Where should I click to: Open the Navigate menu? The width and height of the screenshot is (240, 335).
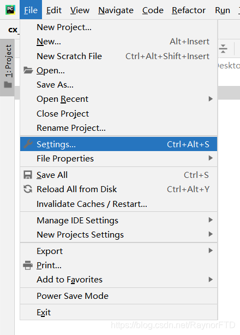coord(116,10)
